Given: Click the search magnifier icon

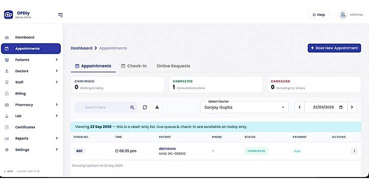Looking at the screenshot, I should [x=132, y=107].
